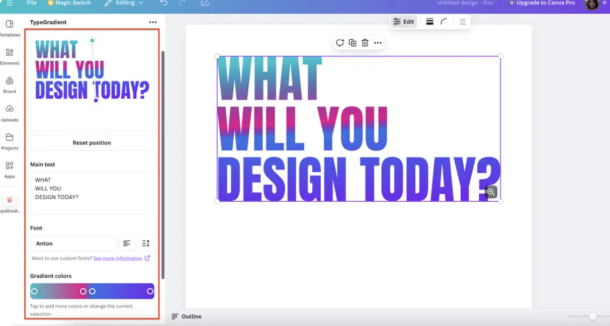Open TypeGradient panel more options
The width and height of the screenshot is (610, 326).
point(153,22)
